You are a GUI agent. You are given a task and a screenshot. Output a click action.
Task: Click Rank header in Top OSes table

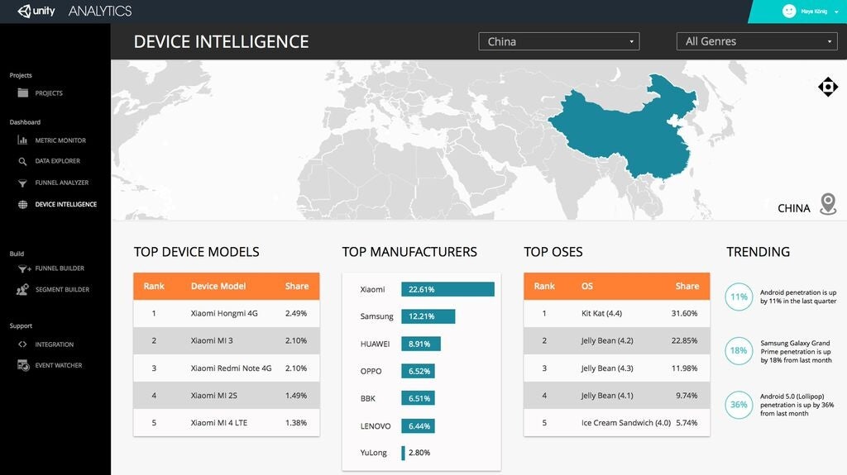pyautogui.click(x=544, y=286)
